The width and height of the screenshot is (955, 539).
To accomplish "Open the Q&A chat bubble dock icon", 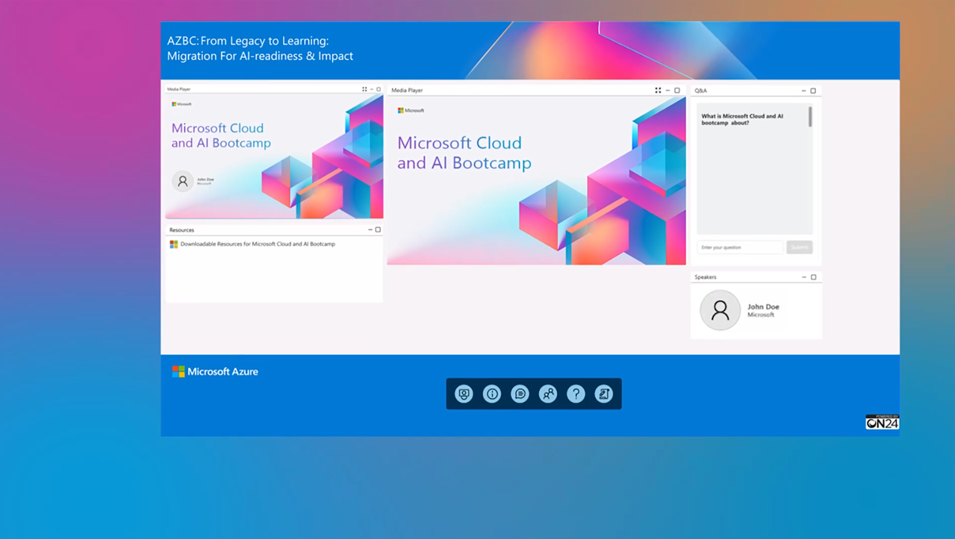I will coord(520,394).
